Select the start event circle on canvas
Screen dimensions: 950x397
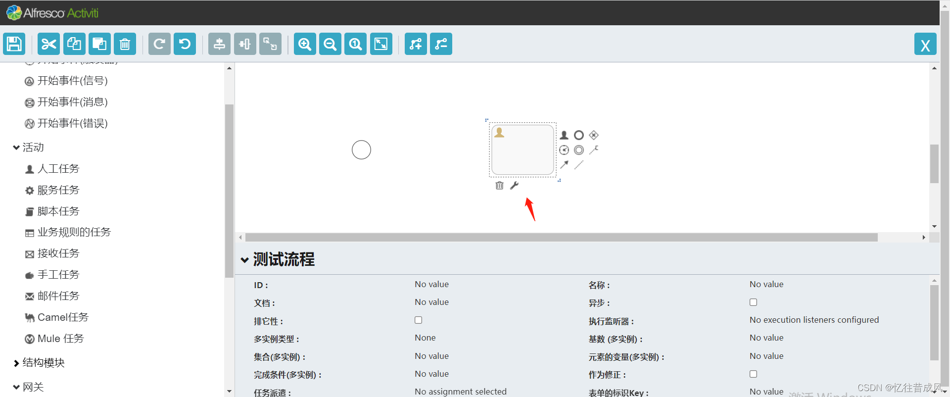coord(361,149)
